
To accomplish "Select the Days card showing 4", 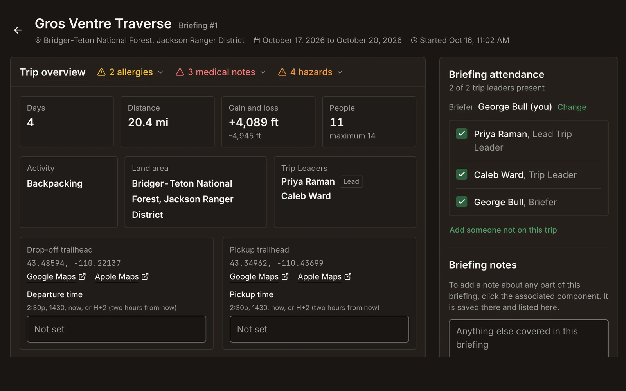I will point(67,122).
